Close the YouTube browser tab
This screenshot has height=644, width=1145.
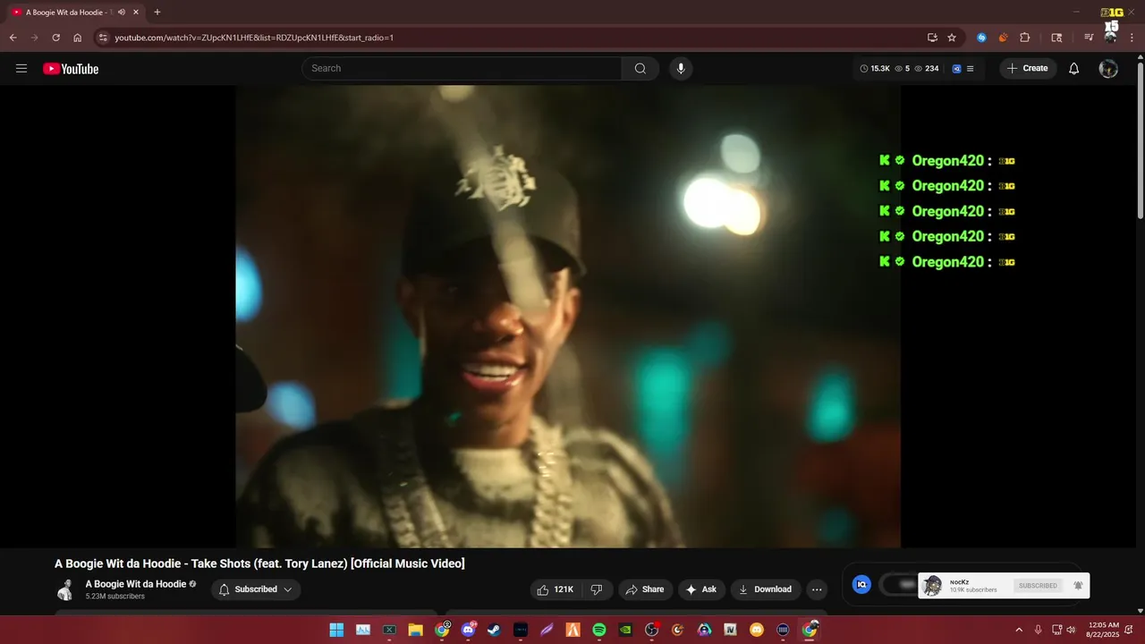point(136,13)
